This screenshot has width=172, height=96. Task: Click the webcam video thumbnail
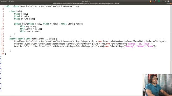tap(157, 85)
